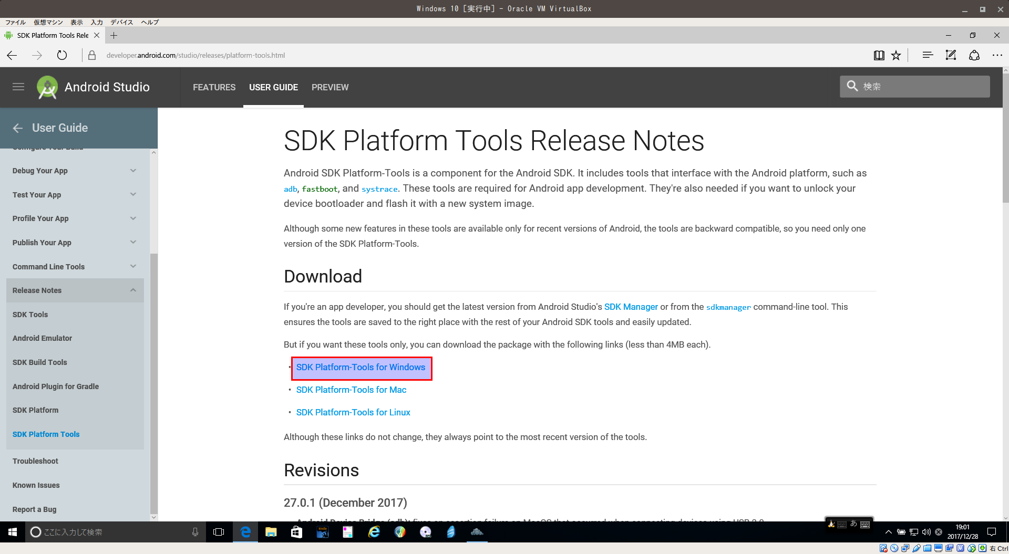The width and height of the screenshot is (1009, 554).
Task: Open the web note pen tool
Action: point(951,55)
